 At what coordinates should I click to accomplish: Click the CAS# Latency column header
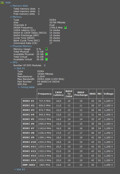pos(58,94)
